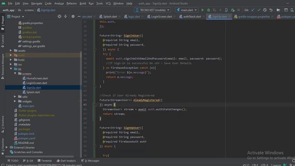Select pubspec.yaml in project tree
The width and height of the screenshot is (295, 166).
click(x=27, y=138)
